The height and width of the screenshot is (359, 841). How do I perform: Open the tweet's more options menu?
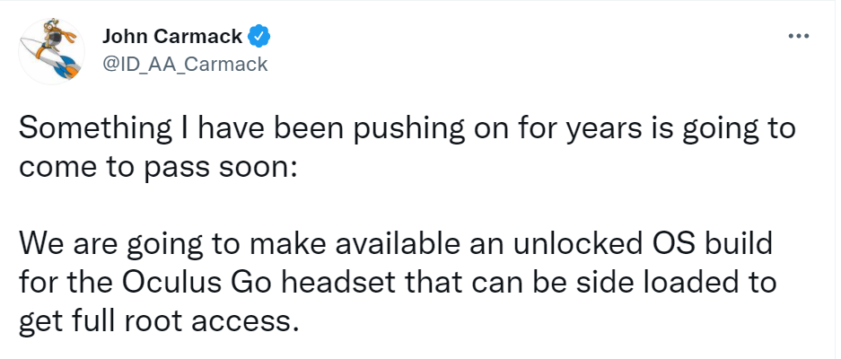pyautogui.click(x=798, y=36)
